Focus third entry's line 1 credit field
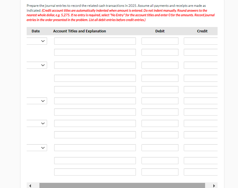The image size is (238, 188). [201, 101]
